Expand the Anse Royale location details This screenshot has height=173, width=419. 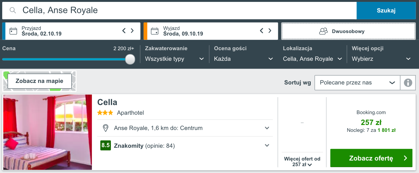[267, 128]
